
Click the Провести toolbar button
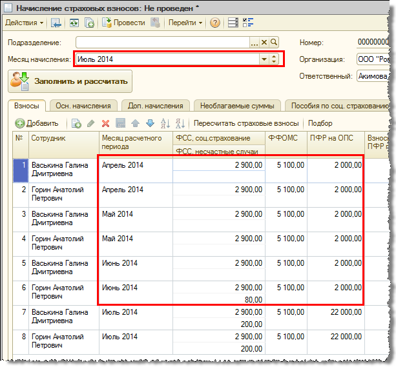pyautogui.click(x=124, y=23)
